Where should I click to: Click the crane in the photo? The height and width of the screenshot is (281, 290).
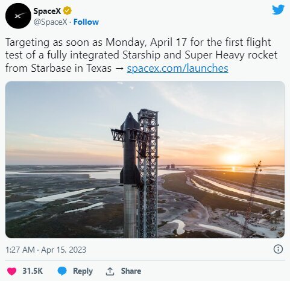click(251, 199)
